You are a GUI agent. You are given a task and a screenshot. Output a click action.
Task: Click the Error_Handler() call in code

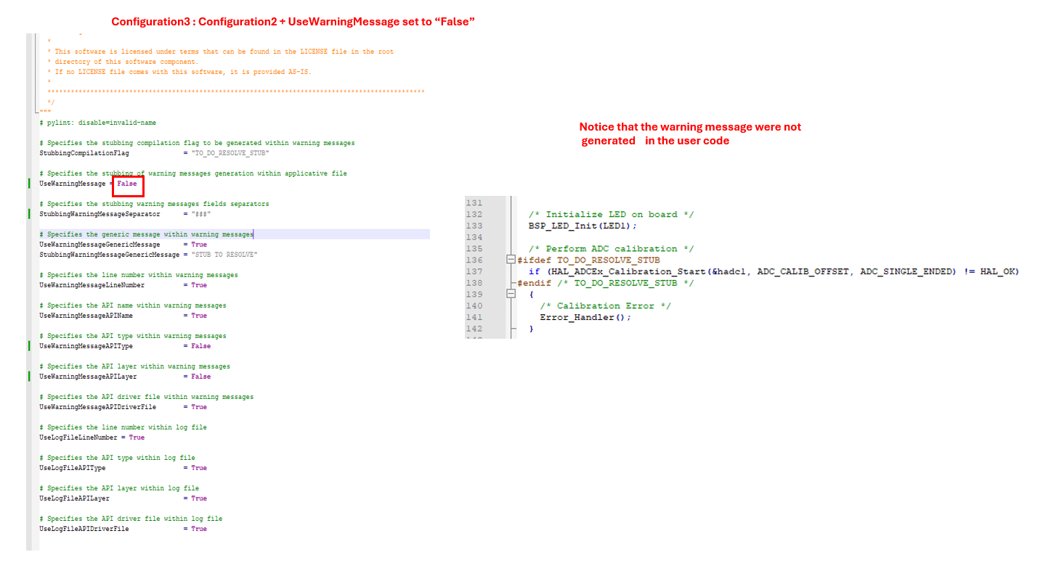[x=585, y=318]
